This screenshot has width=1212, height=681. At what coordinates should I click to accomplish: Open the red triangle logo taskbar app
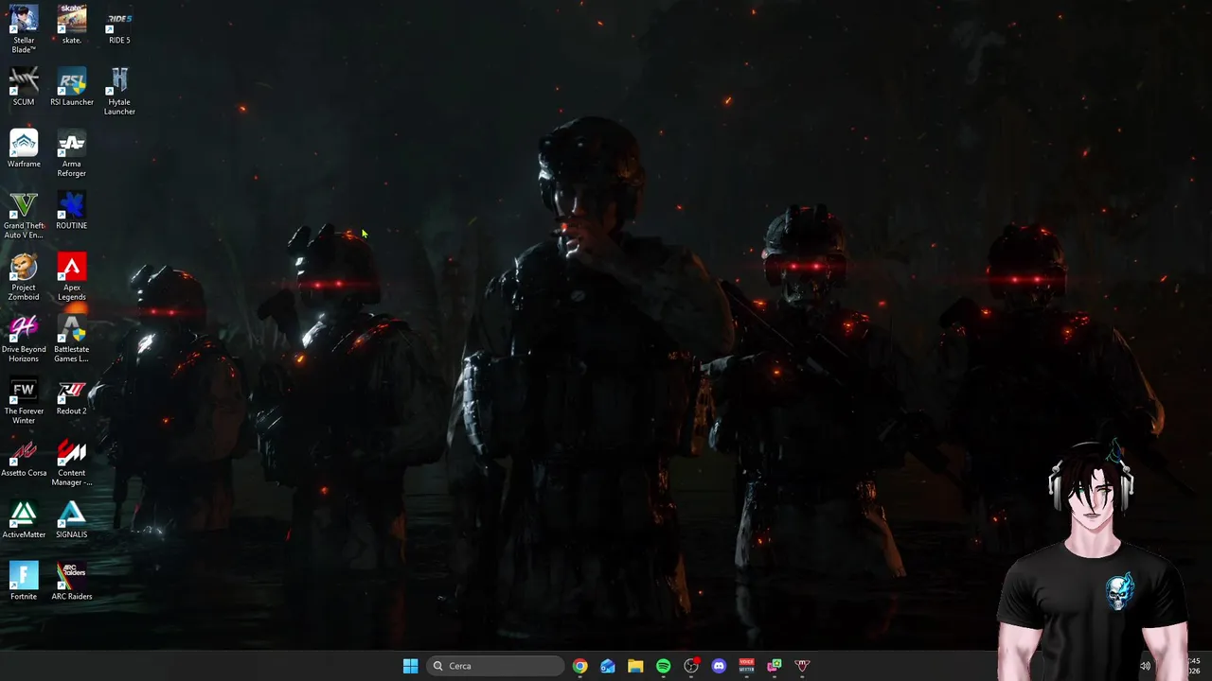click(x=802, y=666)
